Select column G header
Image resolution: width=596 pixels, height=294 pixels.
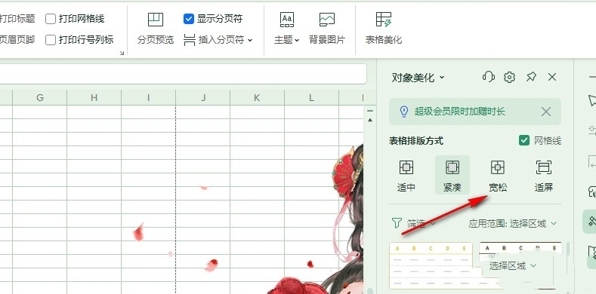pyautogui.click(x=39, y=98)
